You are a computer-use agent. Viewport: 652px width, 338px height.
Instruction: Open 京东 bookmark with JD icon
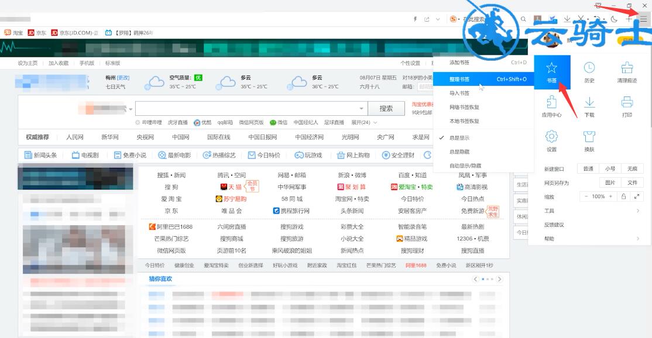37,33
